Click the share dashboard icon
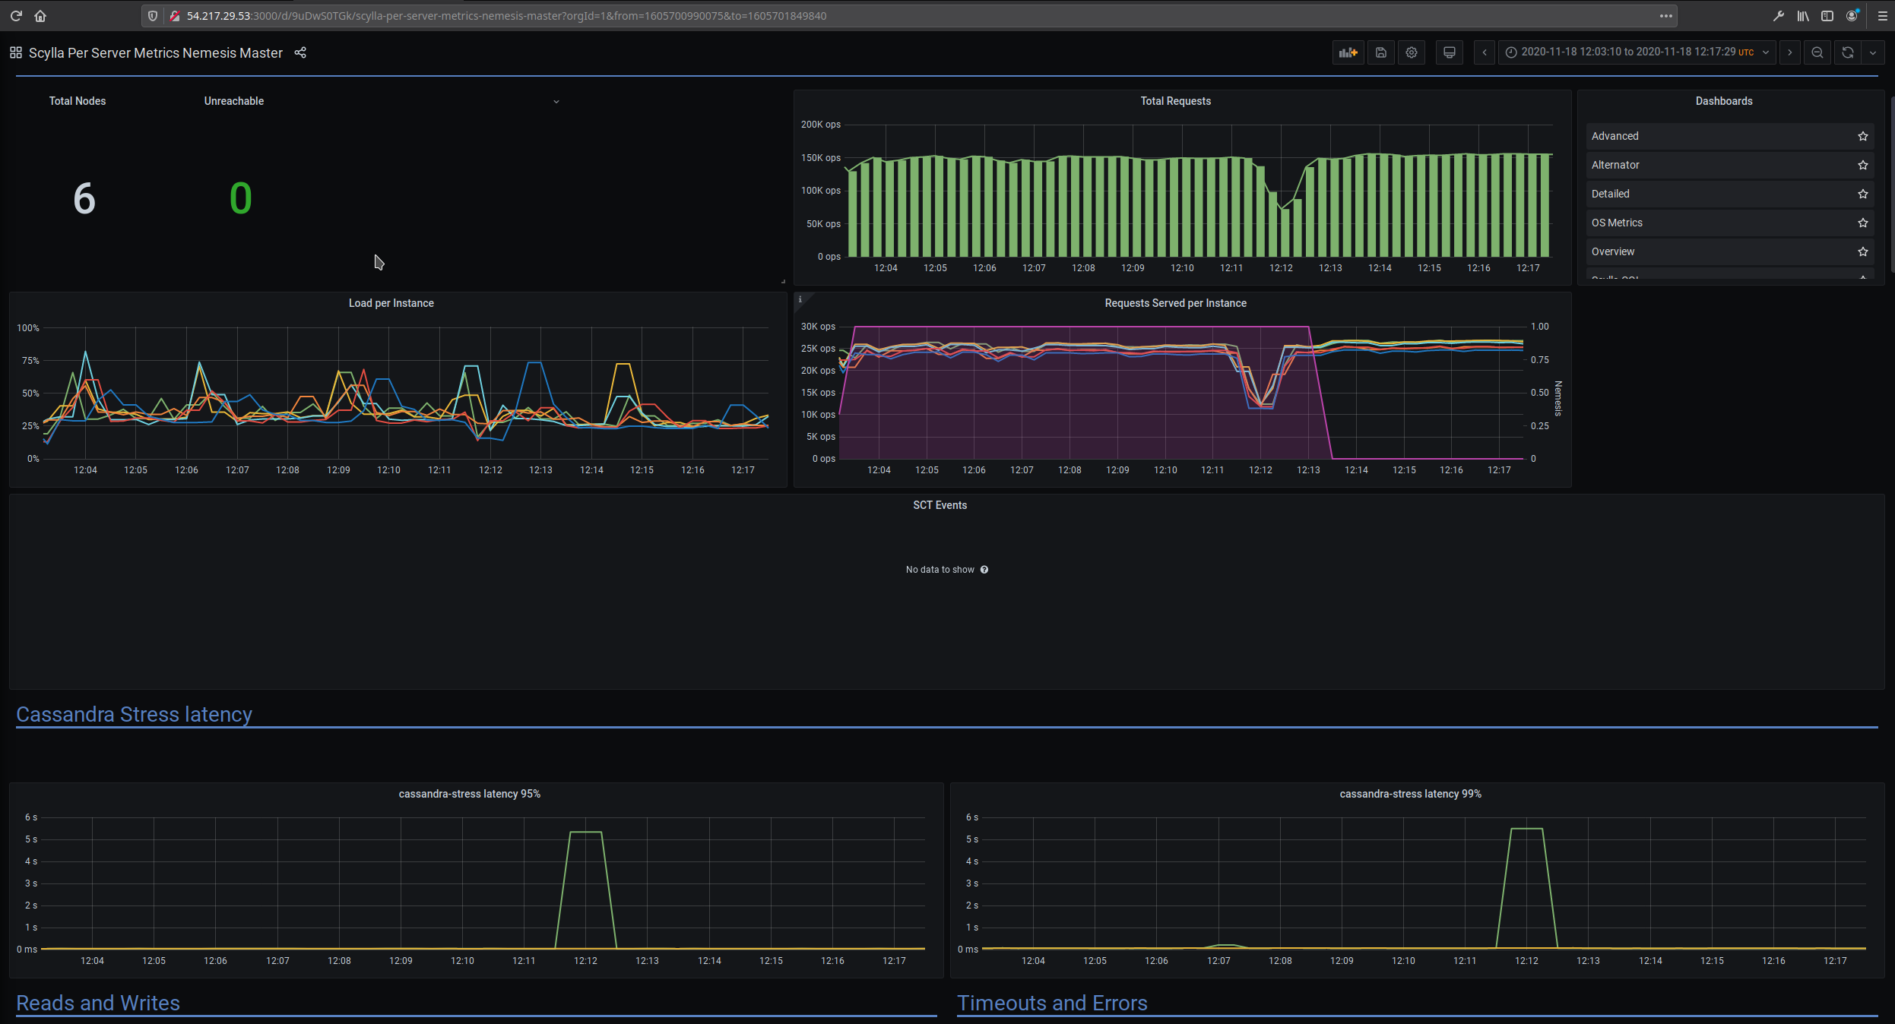The height and width of the screenshot is (1024, 1895). pos(299,52)
